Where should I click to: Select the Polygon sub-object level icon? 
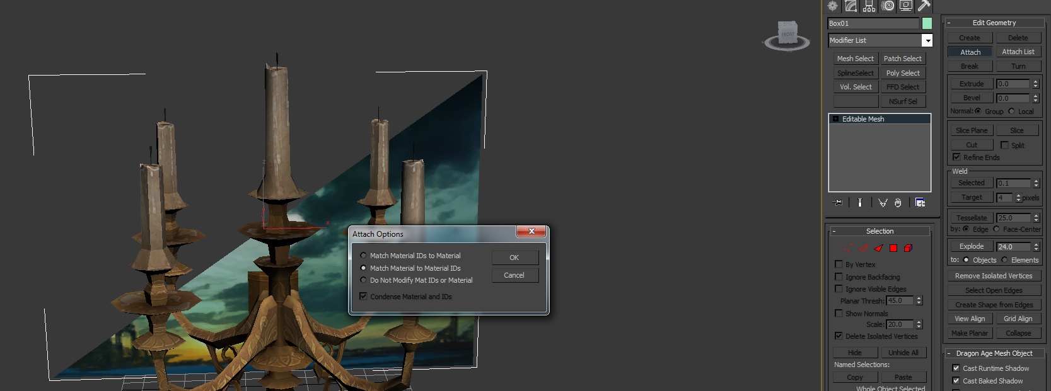[893, 248]
